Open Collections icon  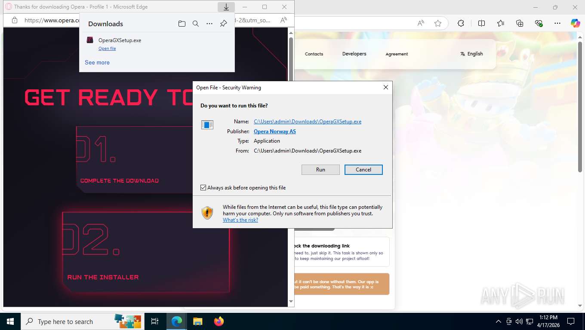coord(520,24)
